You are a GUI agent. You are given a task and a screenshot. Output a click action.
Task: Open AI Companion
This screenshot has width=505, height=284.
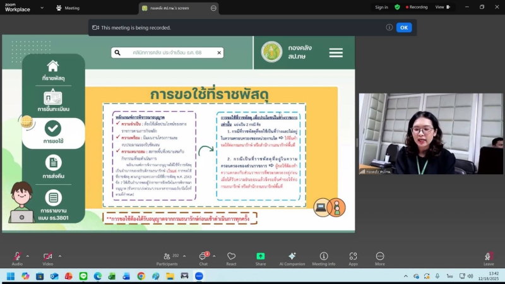pos(292,256)
